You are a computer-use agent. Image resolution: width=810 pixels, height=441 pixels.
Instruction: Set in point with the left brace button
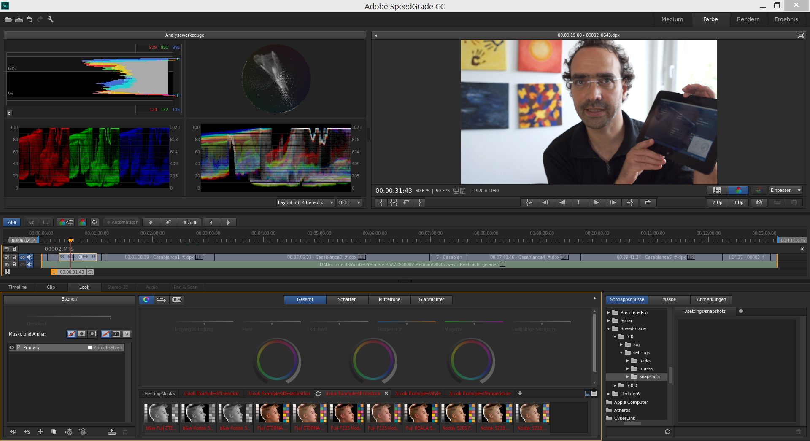[381, 202]
